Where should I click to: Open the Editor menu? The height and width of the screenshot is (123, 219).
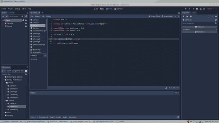coord(24,9)
